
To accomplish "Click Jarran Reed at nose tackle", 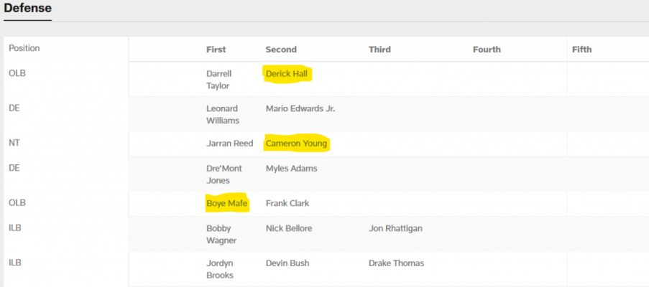I will click(x=230, y=143).
